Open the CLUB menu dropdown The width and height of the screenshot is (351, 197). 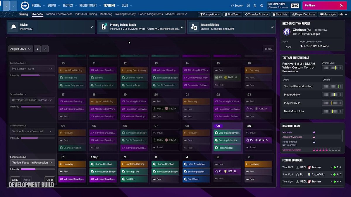click(x=127, y=6)
